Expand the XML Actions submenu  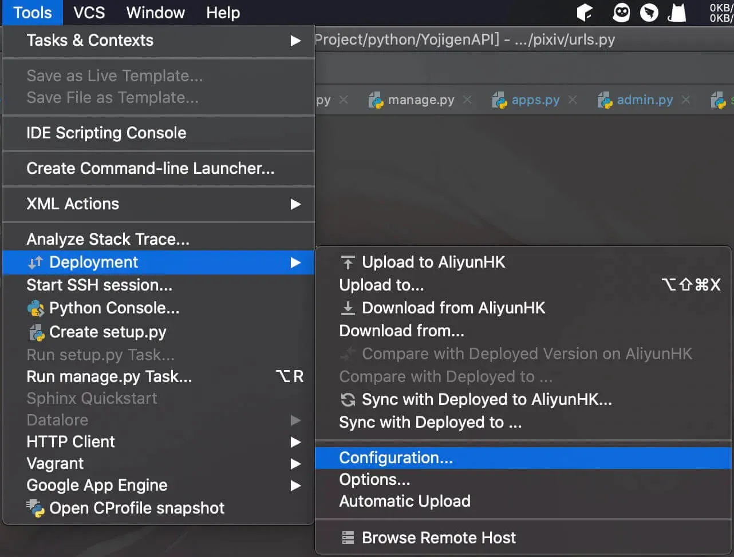click(x=158, y=204)
